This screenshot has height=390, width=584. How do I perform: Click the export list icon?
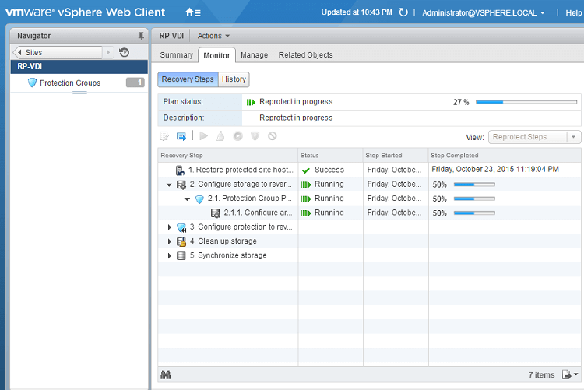[570, 375]
